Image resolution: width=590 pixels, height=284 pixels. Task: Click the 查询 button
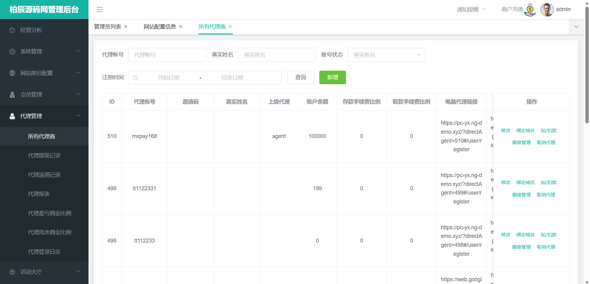click(x=301, y=77)
